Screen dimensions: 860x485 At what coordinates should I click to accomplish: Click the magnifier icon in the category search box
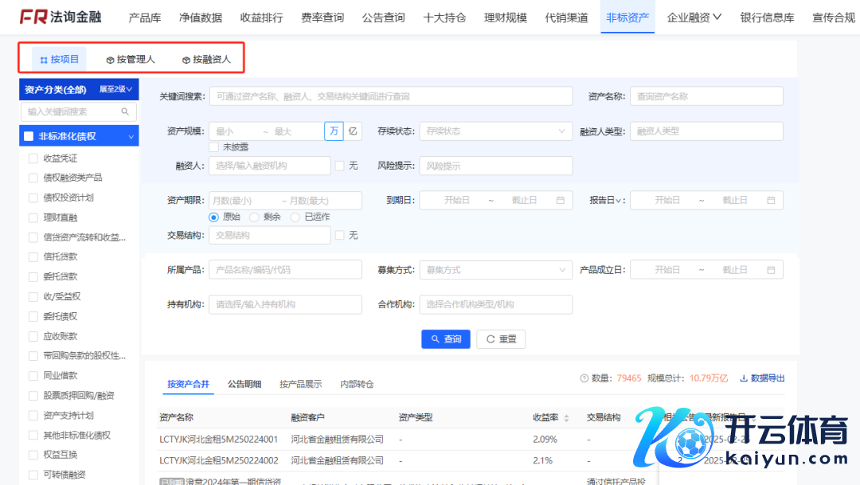coord(125,112)
